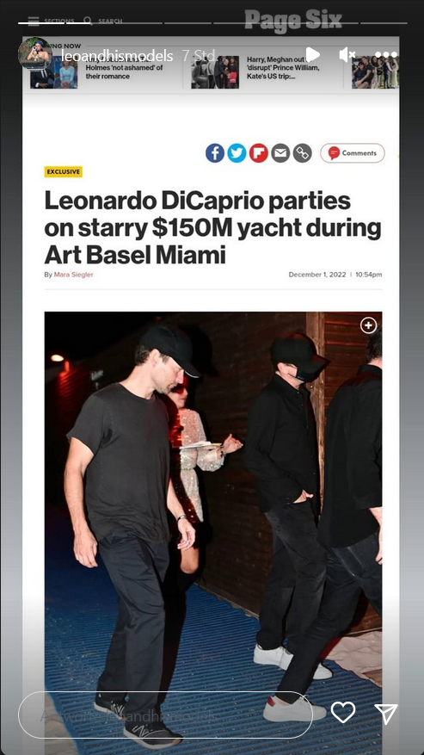Expand photo with plus icon
The width and height of the screenshot is (424, 755).
[x=369, y=325]
